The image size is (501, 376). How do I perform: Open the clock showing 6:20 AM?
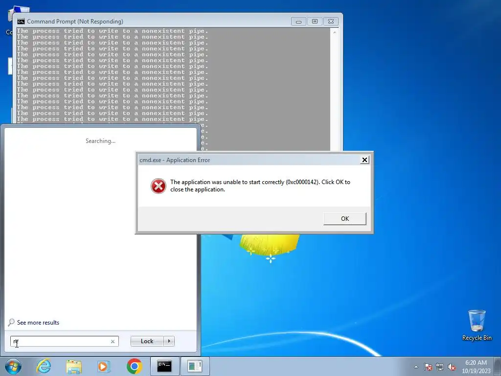click(x=476, y=366)
